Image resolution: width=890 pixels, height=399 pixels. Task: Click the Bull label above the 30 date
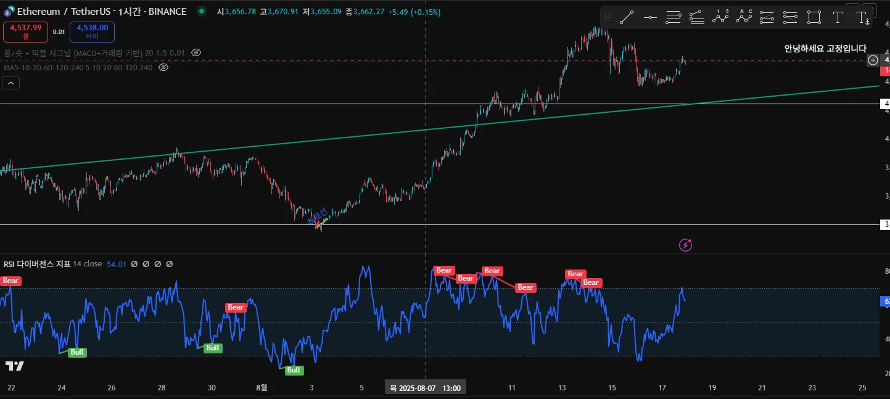point(213,348)
